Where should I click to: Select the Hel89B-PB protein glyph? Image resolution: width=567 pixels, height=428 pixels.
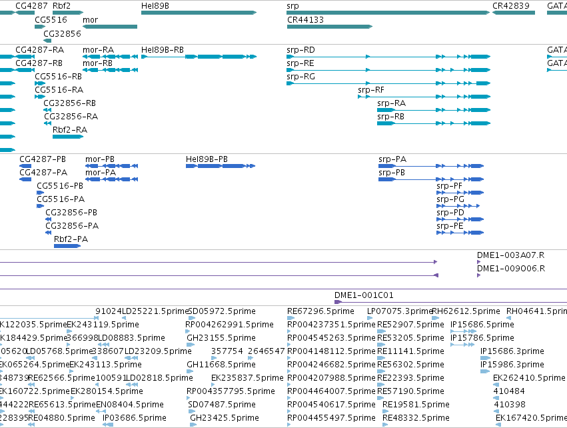coord(221,166)
